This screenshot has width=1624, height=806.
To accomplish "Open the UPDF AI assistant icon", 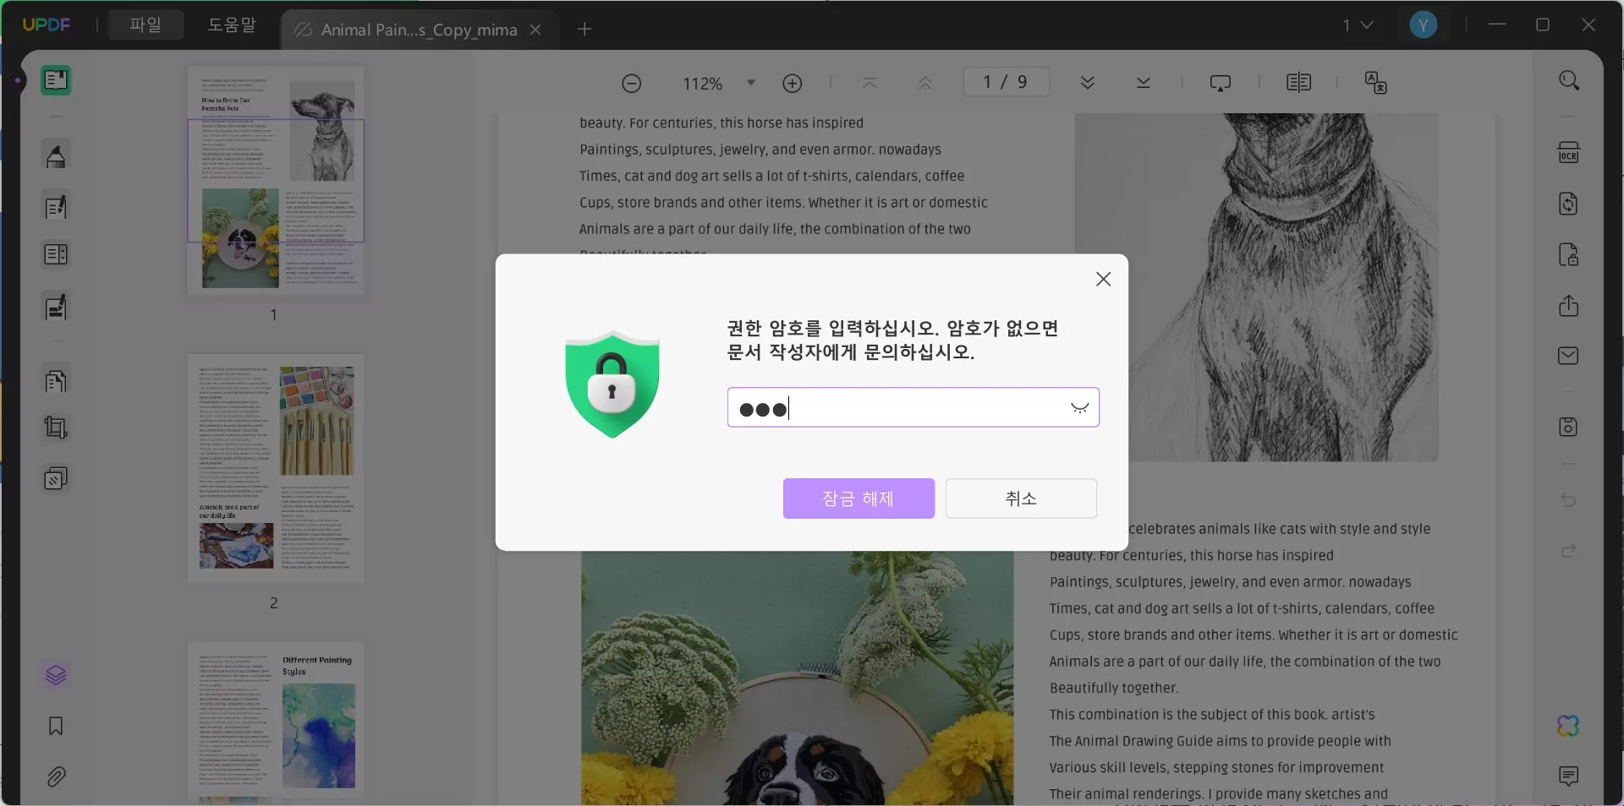I will point(1569,726).
